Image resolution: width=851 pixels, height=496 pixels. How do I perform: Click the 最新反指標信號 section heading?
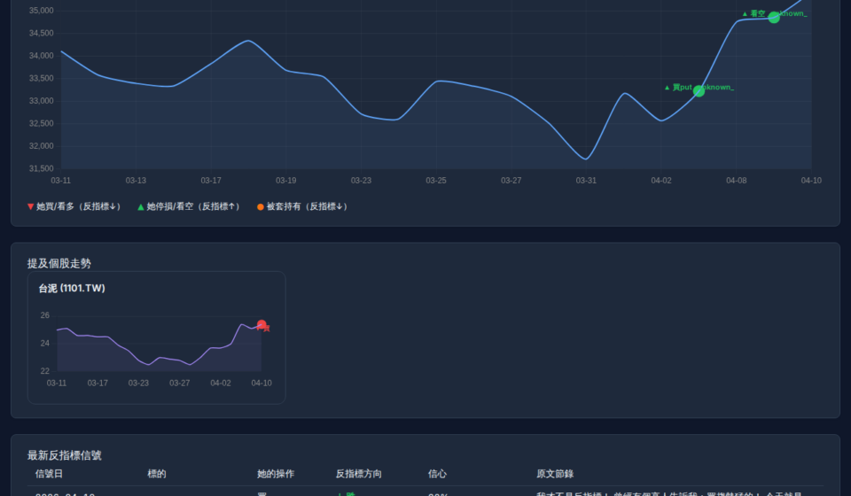coord(65,455)
